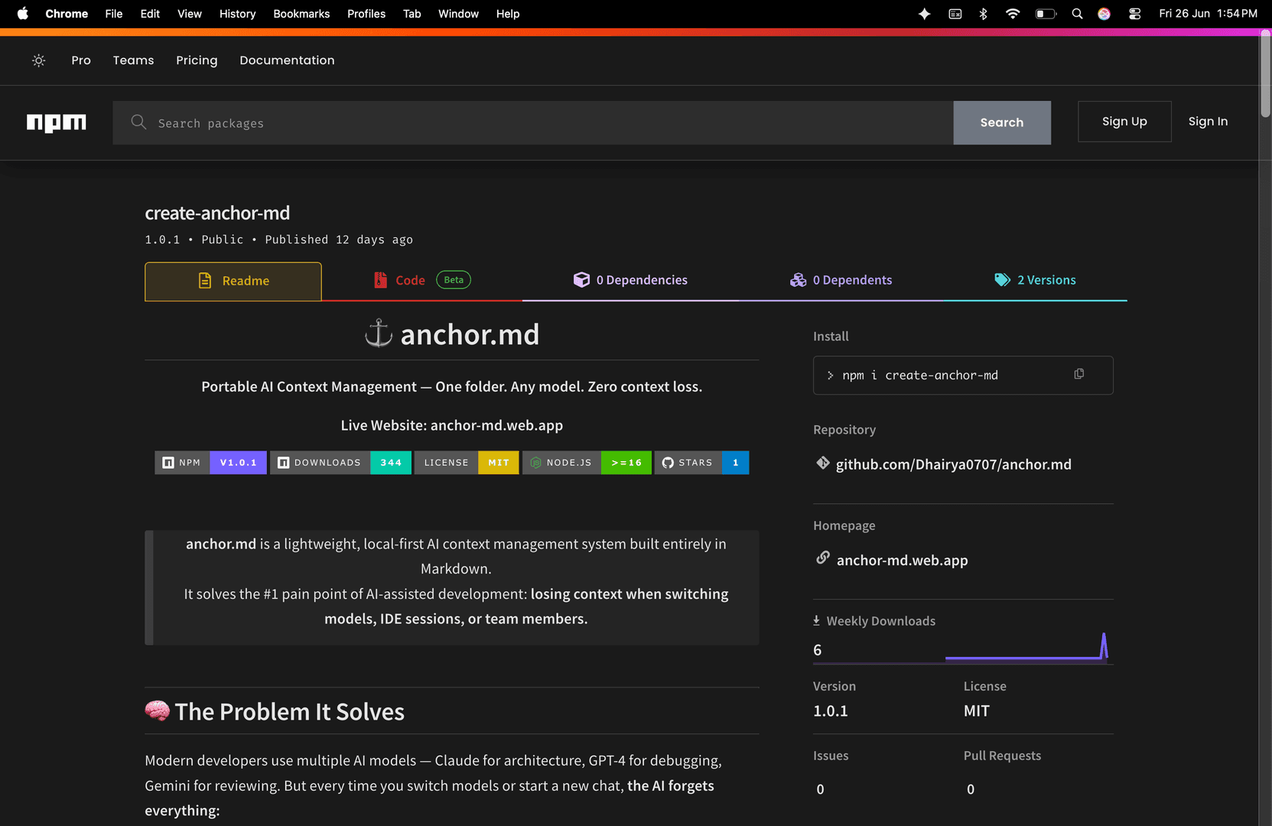Screen dimensions: 1272x826
Task: Click the download arrow beside Weekly Downloads
Action: coord(816,620)
